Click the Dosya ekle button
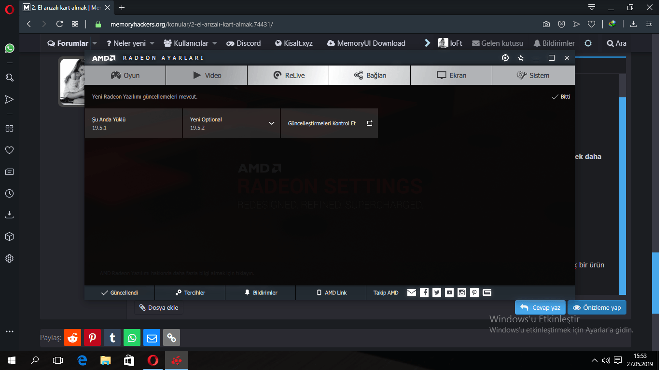The height and width of the screenshot is (370, 667). (159, 307)
